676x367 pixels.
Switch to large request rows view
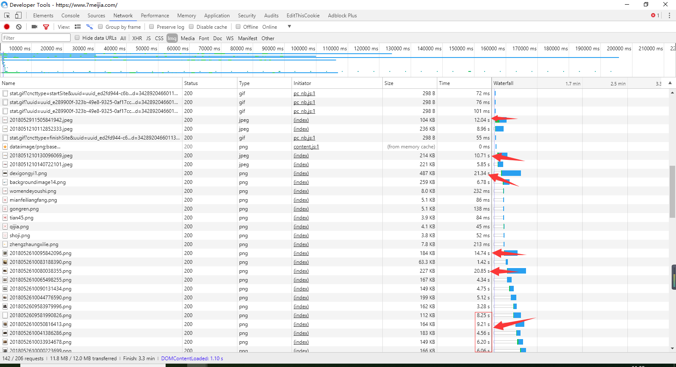click(78, 27)
